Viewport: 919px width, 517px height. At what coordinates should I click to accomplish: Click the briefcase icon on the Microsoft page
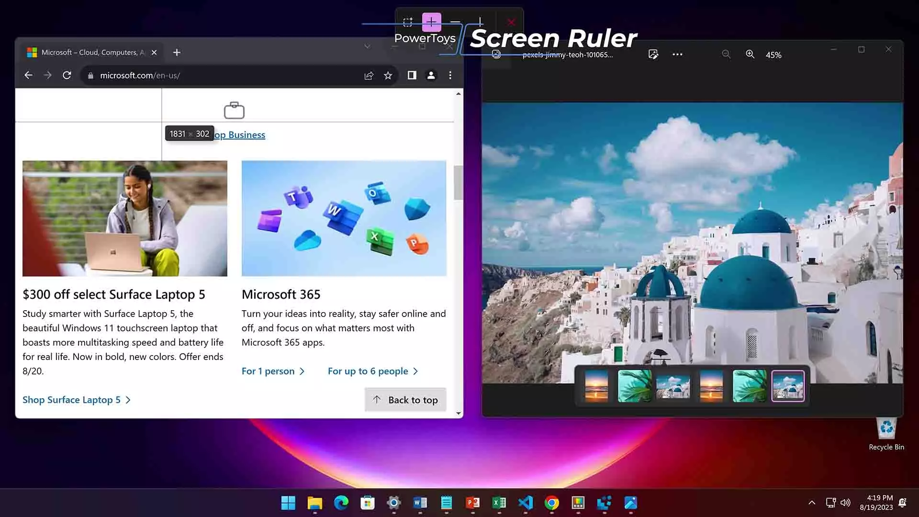(234, 110)
